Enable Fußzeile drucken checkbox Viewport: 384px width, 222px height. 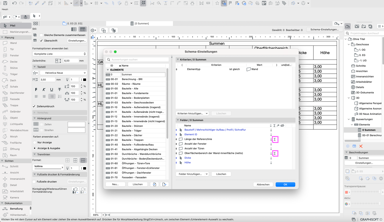[x=34, y=182]
